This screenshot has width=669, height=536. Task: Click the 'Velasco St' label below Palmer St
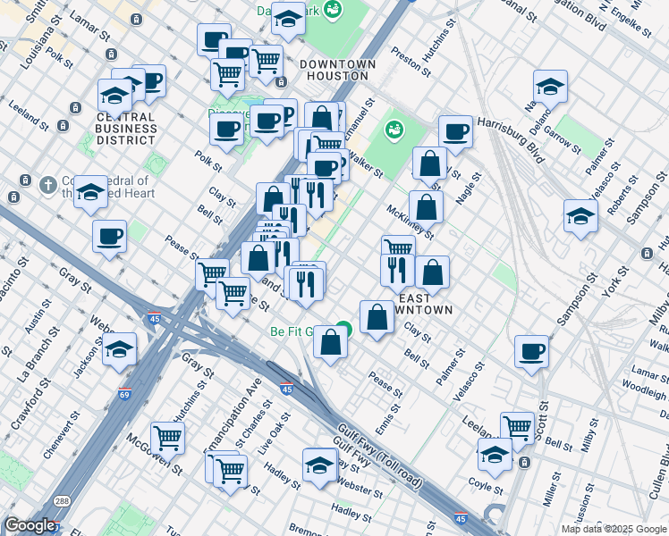pos(469,381)
